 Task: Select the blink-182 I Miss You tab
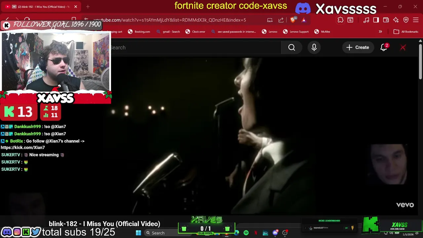click(41, 7)
